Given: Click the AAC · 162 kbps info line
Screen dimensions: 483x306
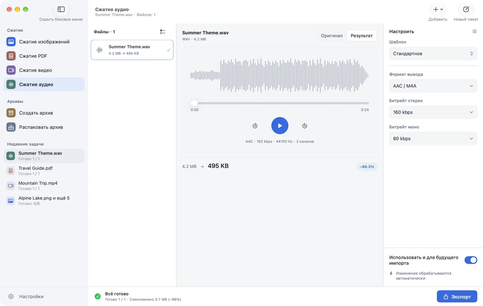Looking at the screenshot, I should [x=280, y=142].
